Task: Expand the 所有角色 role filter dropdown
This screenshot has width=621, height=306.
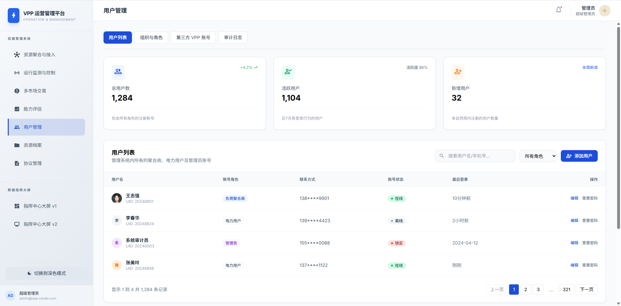Action: coord(538,156)
